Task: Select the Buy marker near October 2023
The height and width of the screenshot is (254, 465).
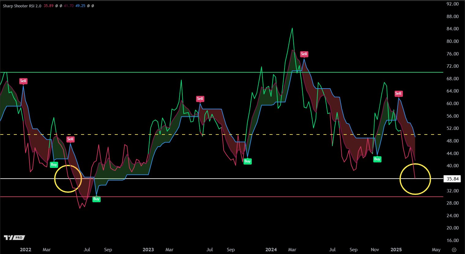Action: 247,161
